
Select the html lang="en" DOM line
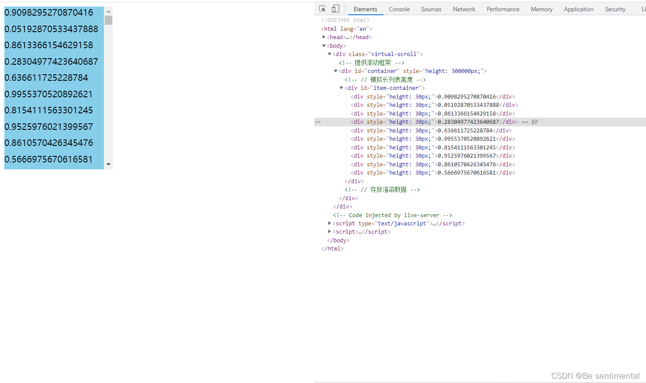tap(346, 29)
